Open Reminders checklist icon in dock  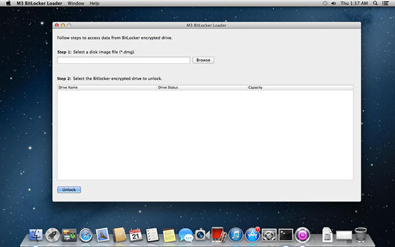click(153, 235)
